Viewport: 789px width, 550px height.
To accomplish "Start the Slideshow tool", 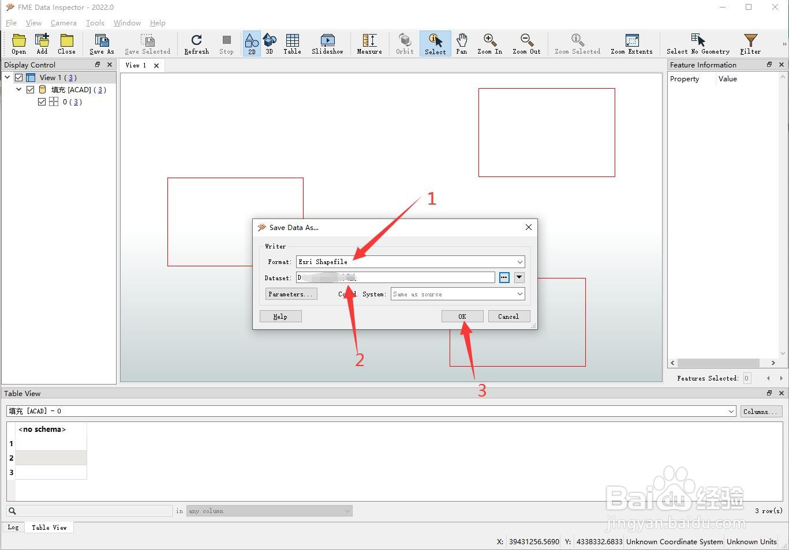I will pyautogui.click(x=327, y=44).
